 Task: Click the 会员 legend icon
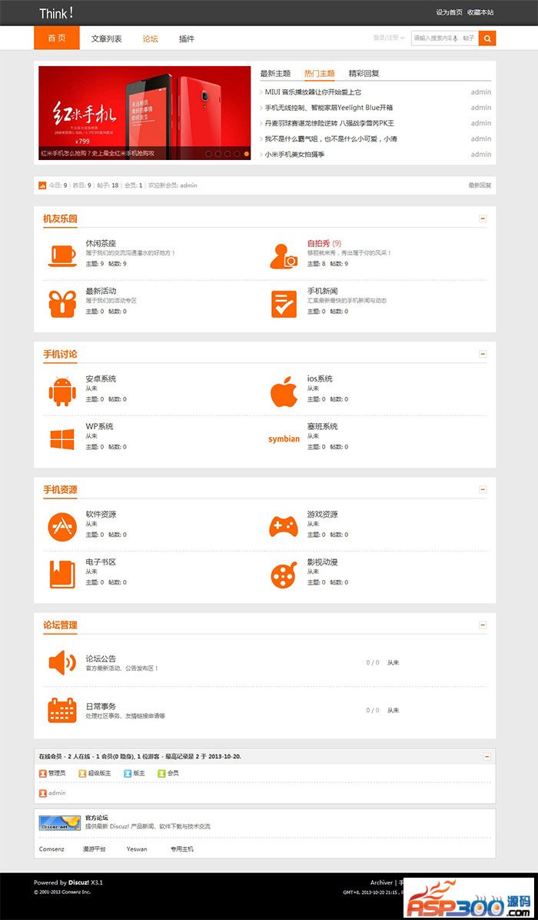point(161,773)
